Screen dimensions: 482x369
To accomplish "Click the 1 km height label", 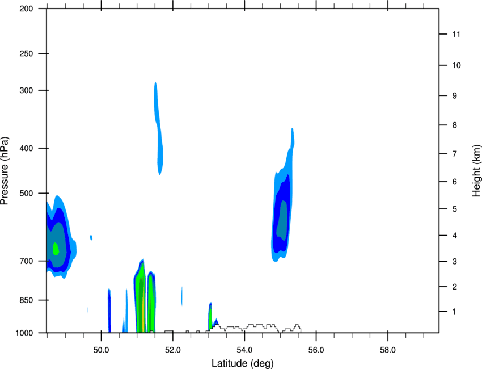I will pos(455,312).
